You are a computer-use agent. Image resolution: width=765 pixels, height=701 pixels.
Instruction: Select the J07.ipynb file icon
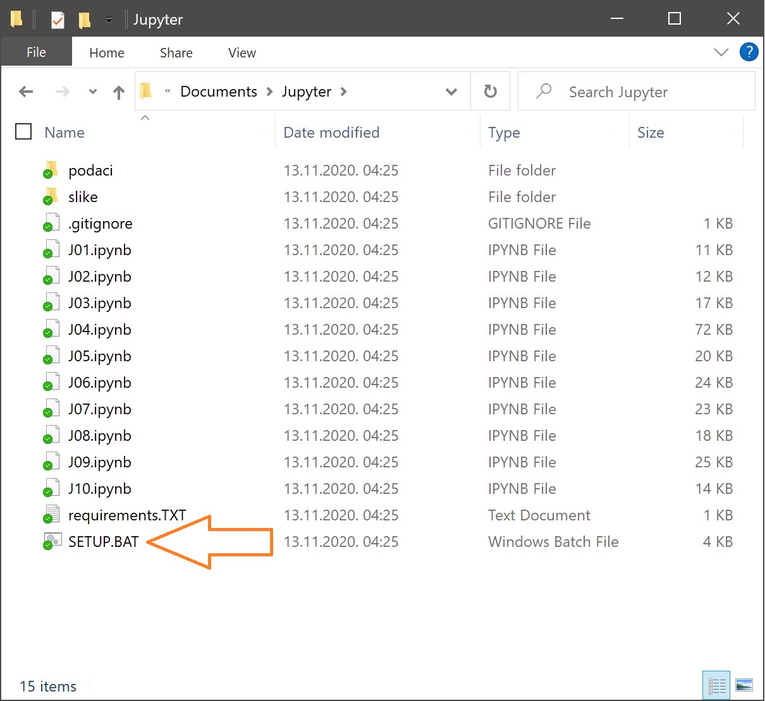[51, 409]
